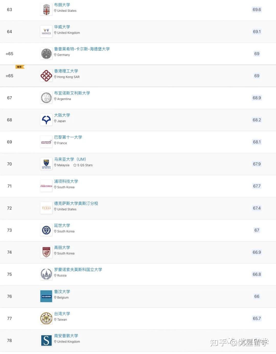The width and height of the screenshot is (276, 354).
Task: Click the location pin icon next to Germany
Action: [x=55, y=55]
